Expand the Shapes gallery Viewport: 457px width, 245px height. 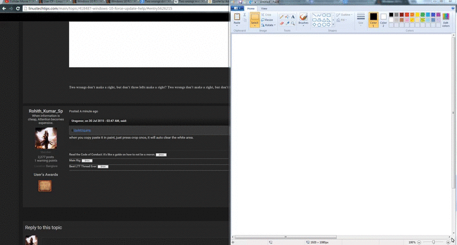pyautogui.click(x=333, y=25)
